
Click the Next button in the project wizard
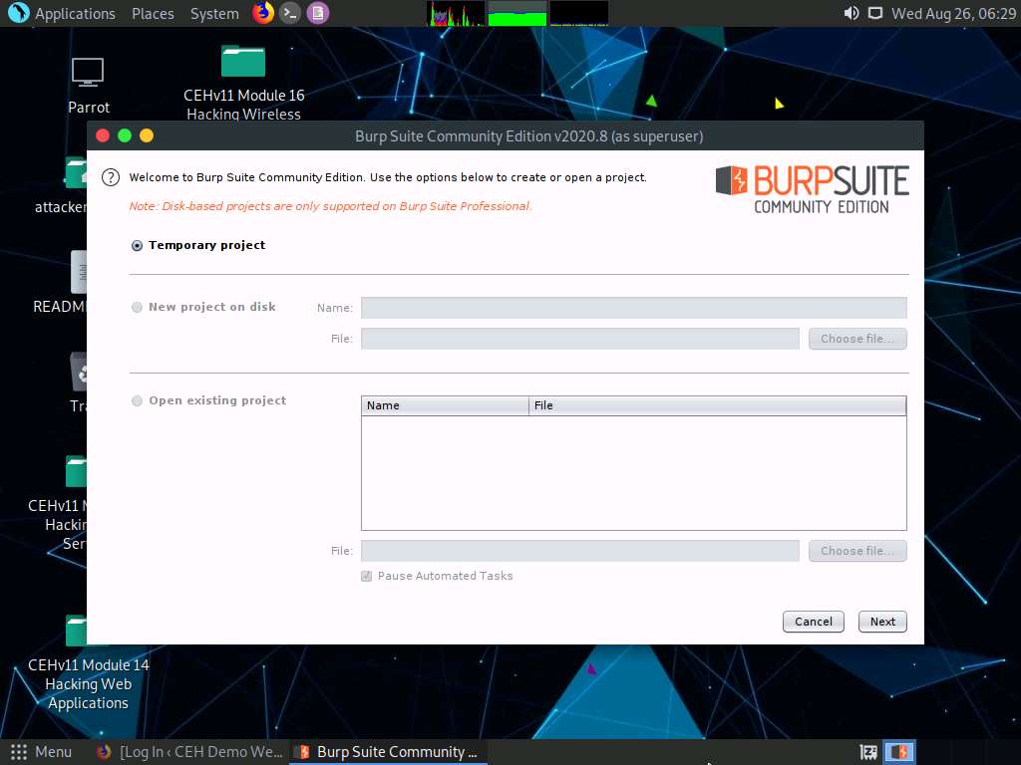pos(881,621)
